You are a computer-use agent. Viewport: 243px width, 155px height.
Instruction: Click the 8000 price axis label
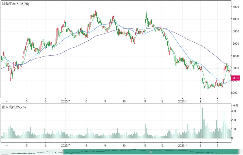tap(234, 93)
